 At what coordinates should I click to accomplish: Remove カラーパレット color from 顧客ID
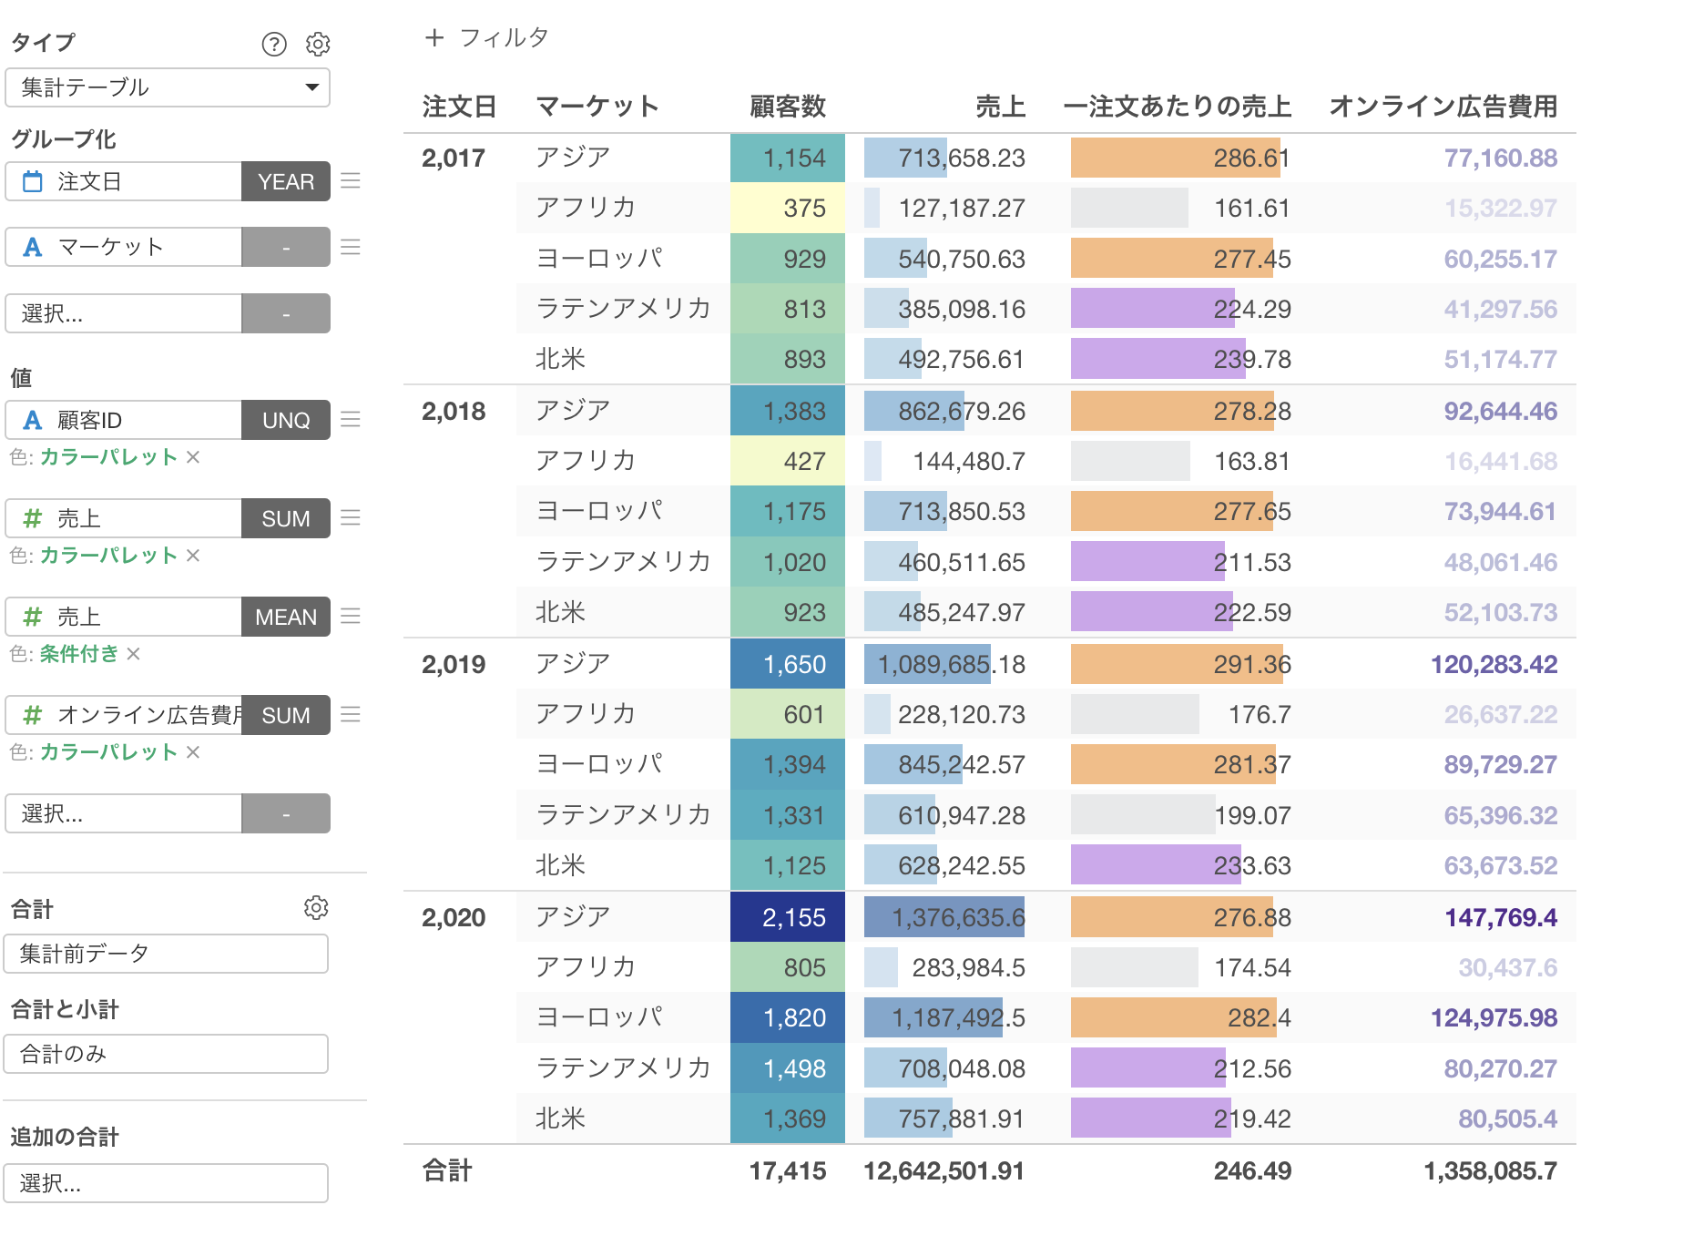coord(193,457)
